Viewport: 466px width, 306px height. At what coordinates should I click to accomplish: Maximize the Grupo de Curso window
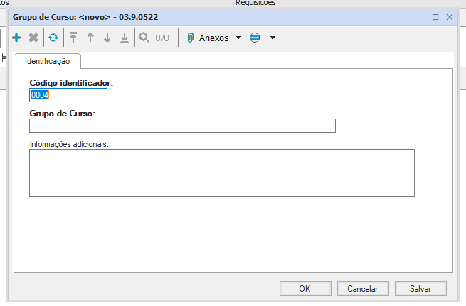point(435,16)
